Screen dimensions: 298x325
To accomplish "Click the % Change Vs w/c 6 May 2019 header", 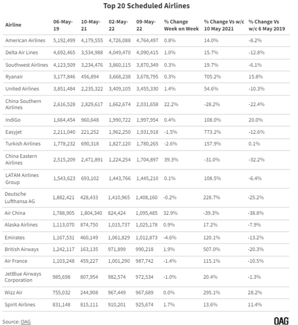I will coord(267,25).
